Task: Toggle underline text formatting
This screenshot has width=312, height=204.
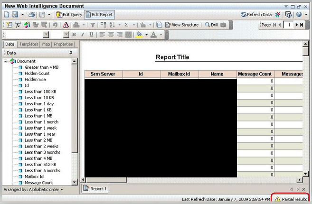Action: pos(90,35)
